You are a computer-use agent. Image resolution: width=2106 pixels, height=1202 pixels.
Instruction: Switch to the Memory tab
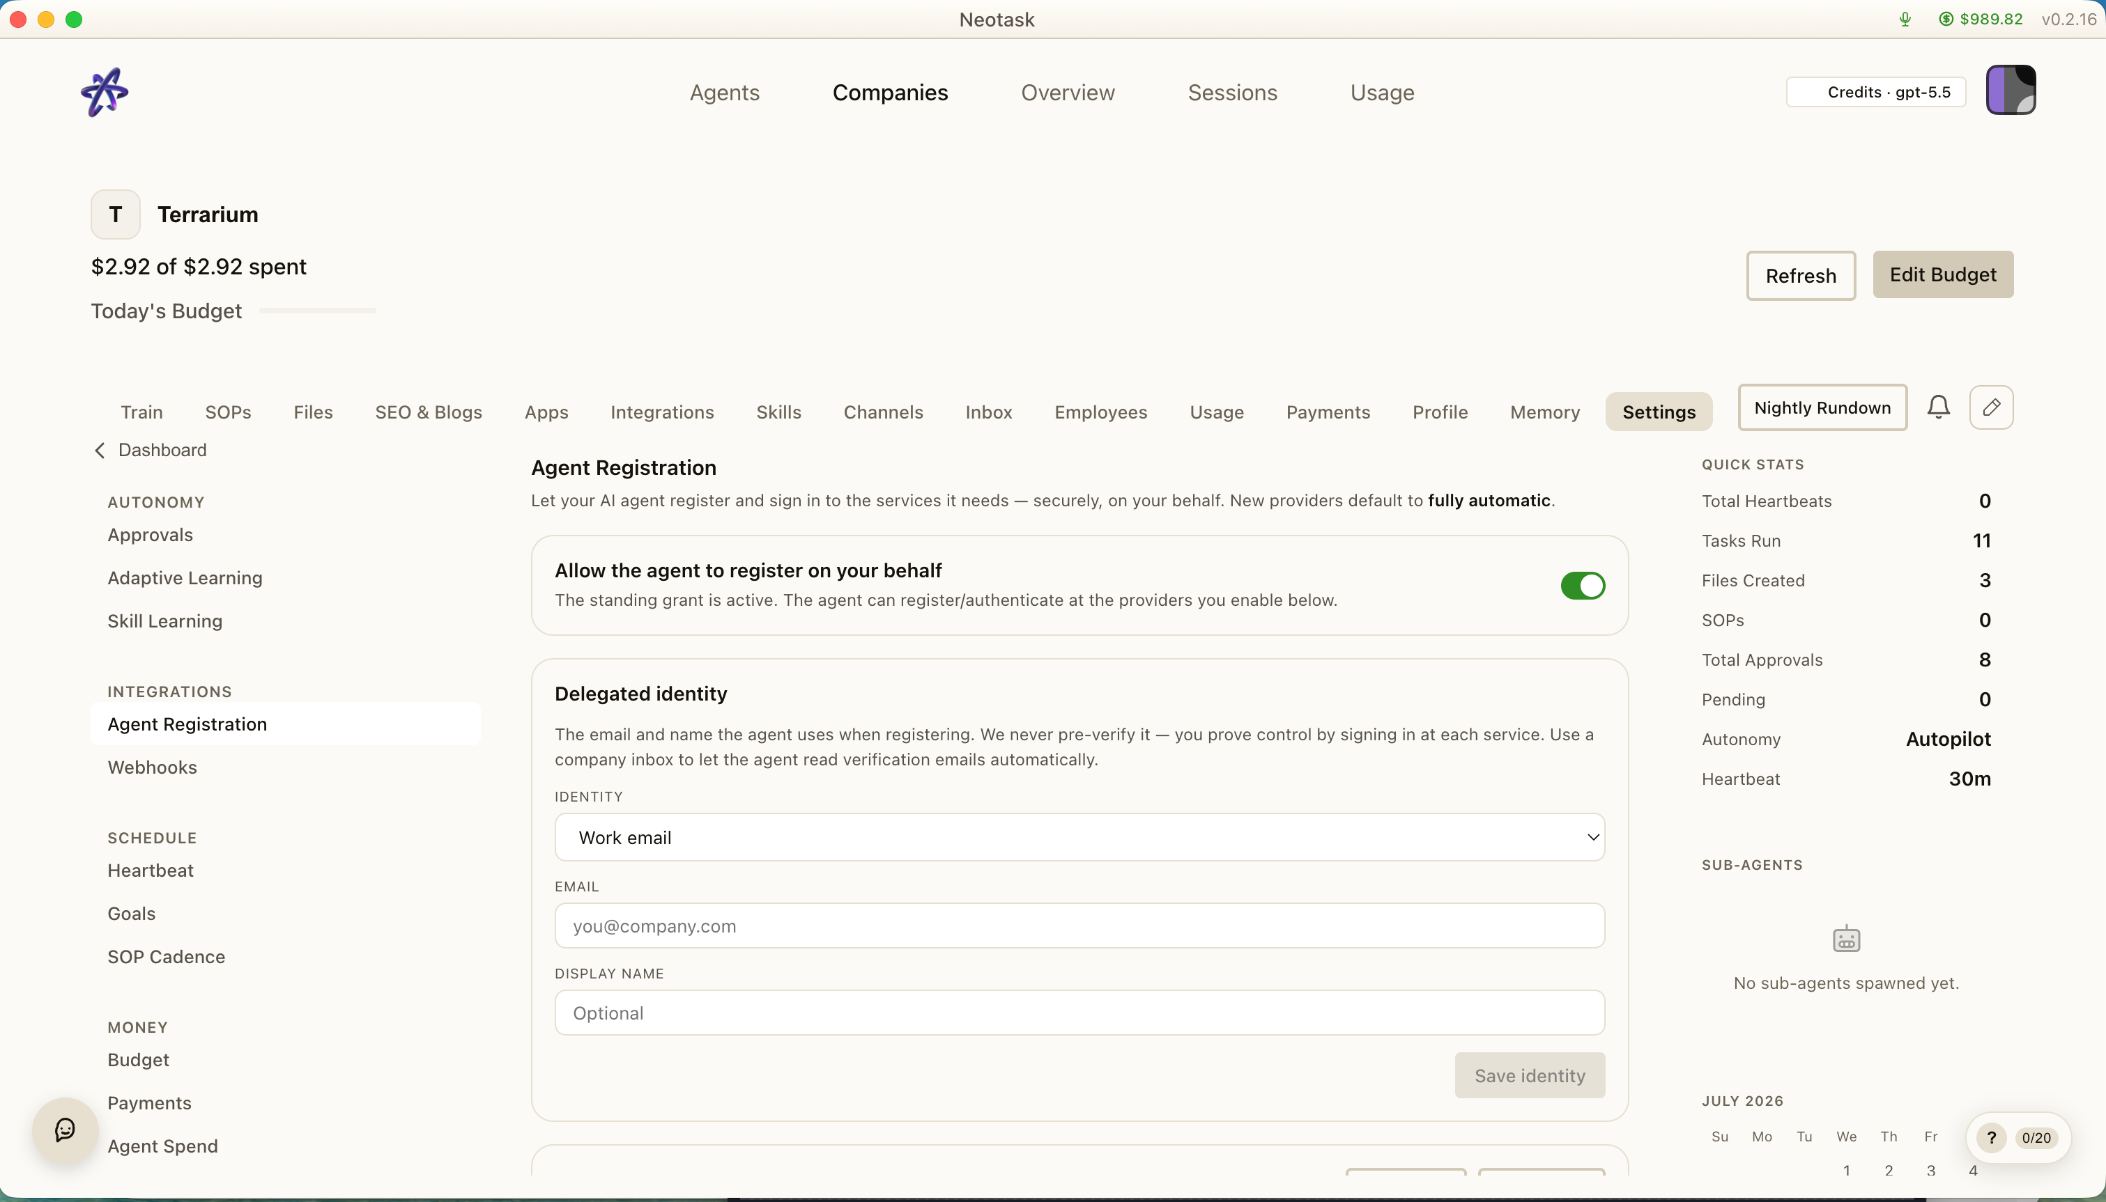[1544, 412]
